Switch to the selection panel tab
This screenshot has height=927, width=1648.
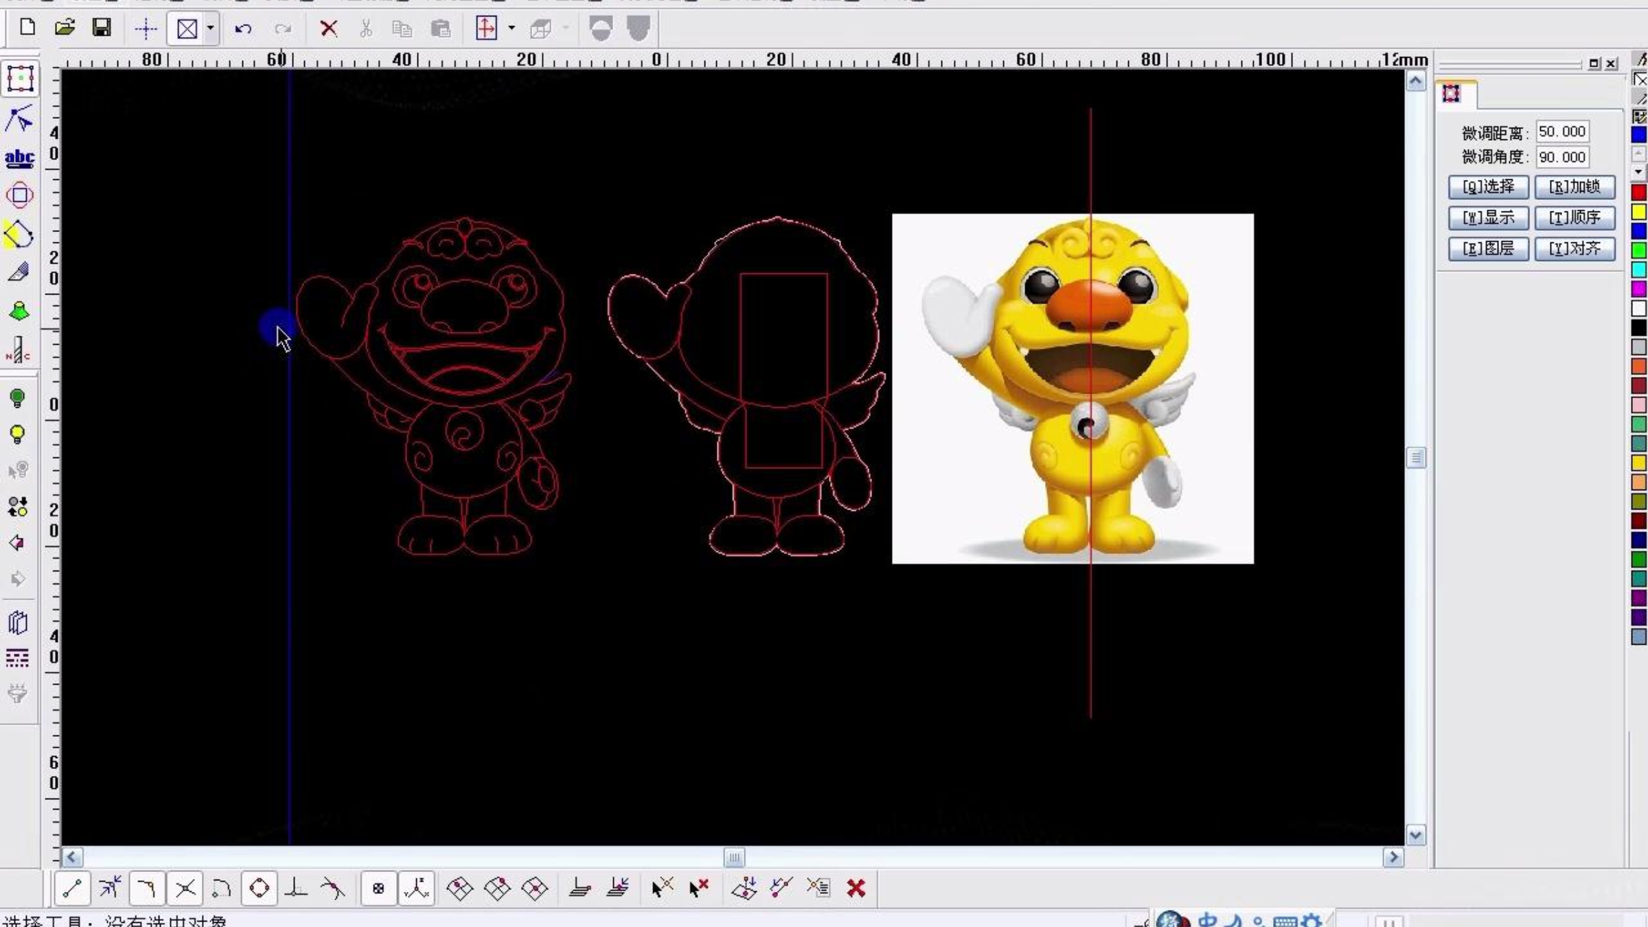coord(1452,94)
